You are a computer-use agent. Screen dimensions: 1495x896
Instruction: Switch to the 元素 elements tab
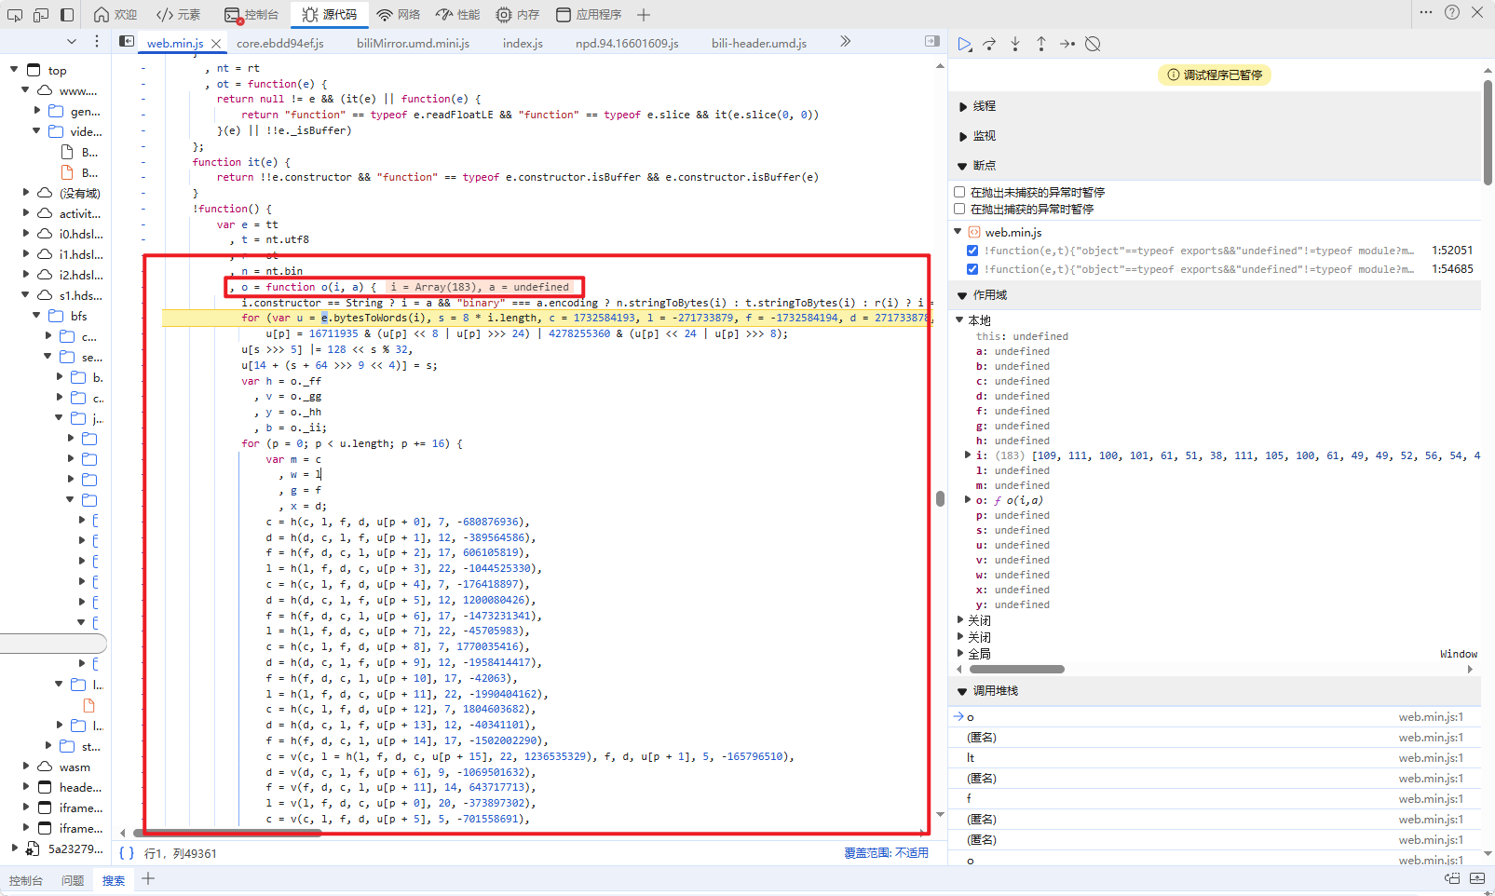178,15
